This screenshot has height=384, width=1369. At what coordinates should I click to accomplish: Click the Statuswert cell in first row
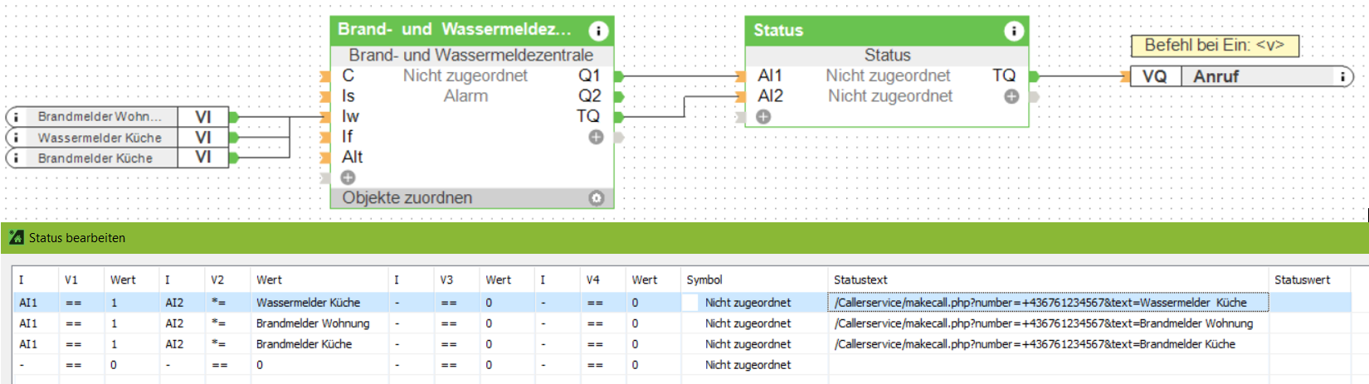(x=1311, y=303)
